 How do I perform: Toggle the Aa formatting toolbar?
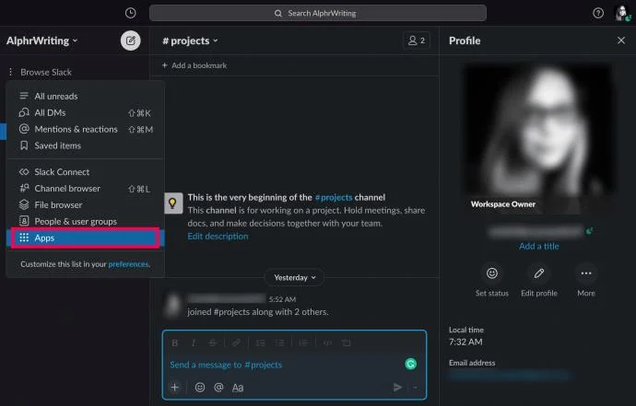click(238, 388)
